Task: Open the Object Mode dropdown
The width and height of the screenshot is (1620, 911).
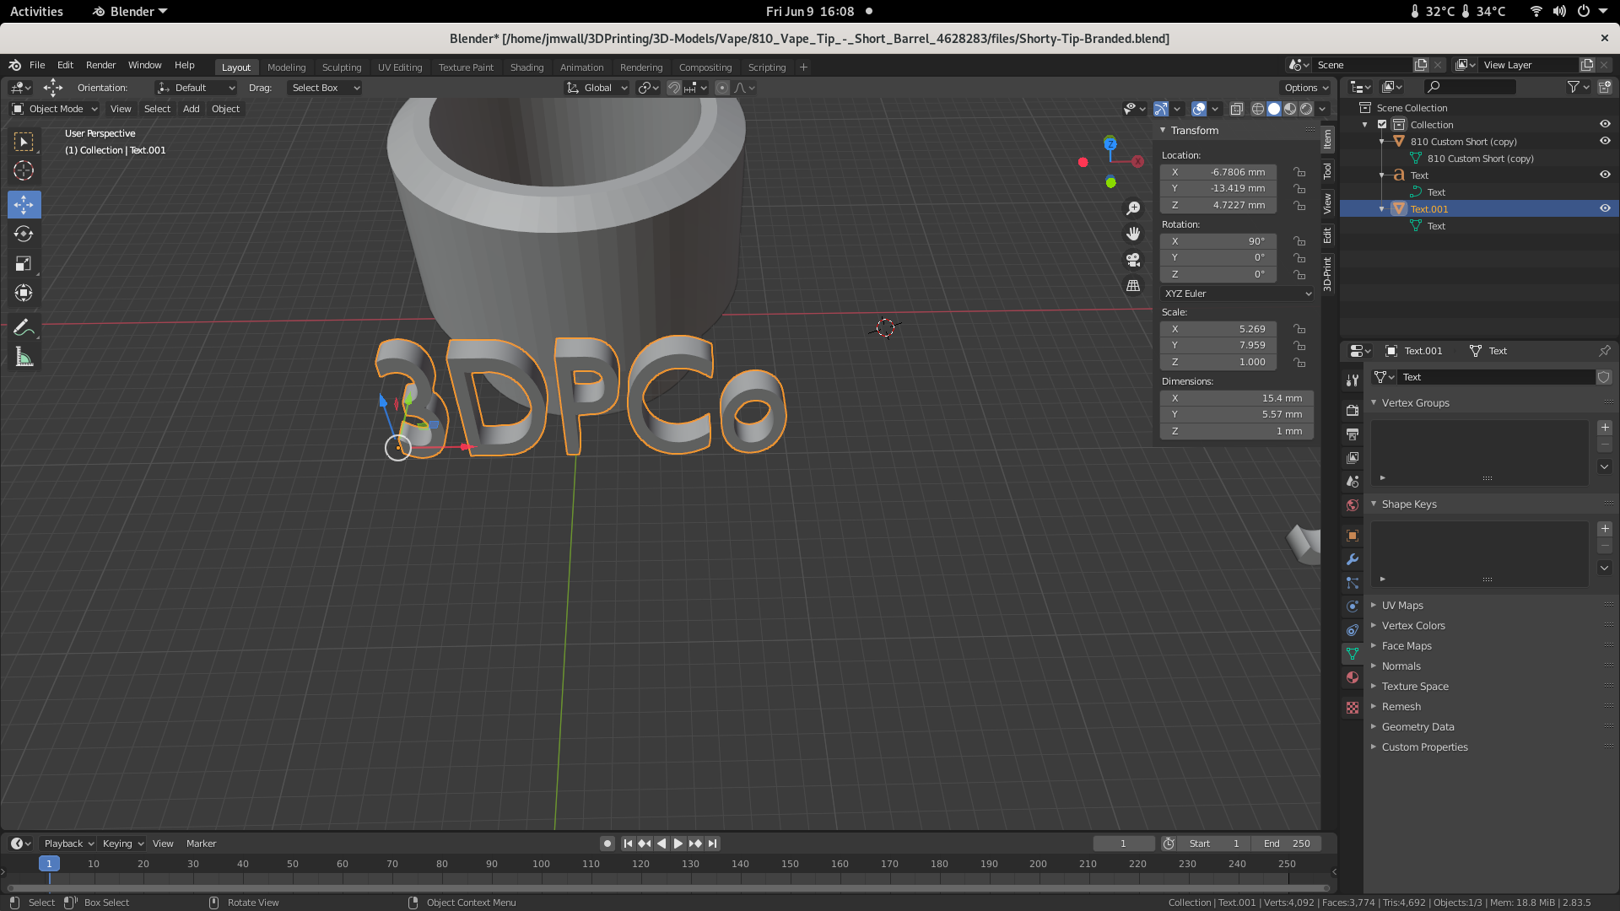Action: point(55,109)
